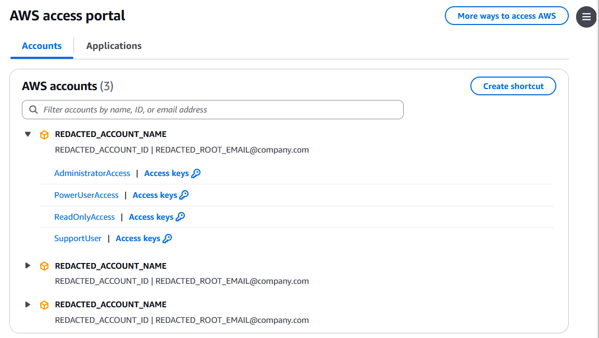Click the AWS accounts (3) heading

coord(68,86)
